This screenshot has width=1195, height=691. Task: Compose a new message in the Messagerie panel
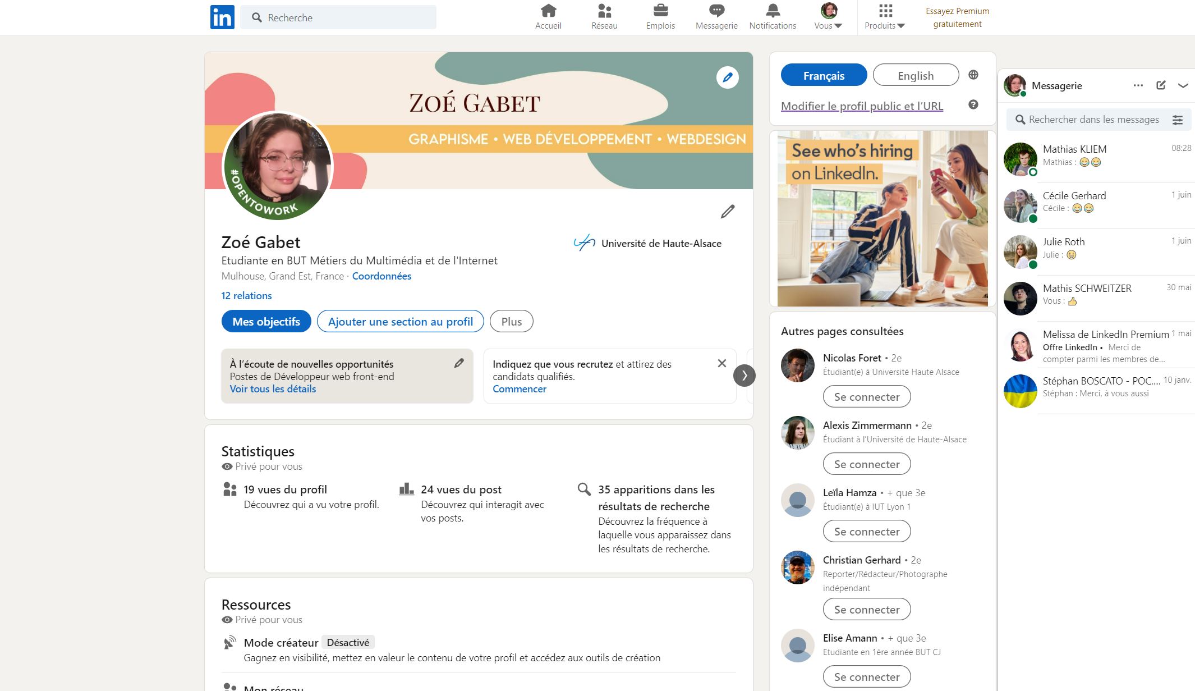click(x=1160, y=85)
